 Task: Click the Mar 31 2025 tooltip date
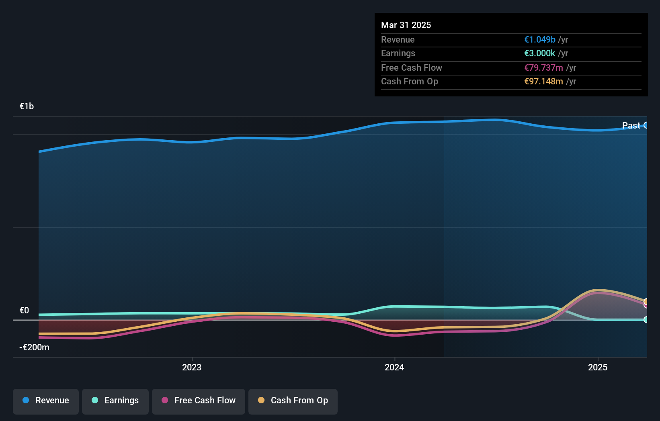tap(406, 25)
